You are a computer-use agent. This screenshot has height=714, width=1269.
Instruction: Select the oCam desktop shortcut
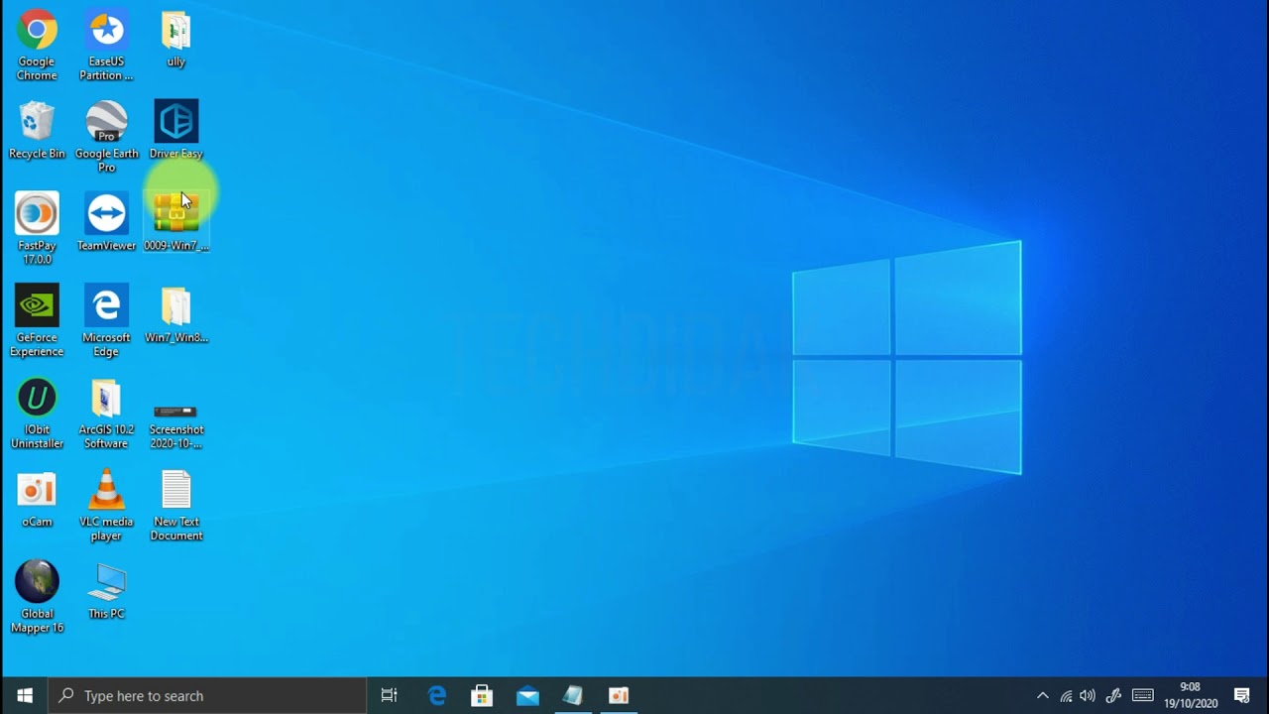pyautogui.click(x=37, y=499)
